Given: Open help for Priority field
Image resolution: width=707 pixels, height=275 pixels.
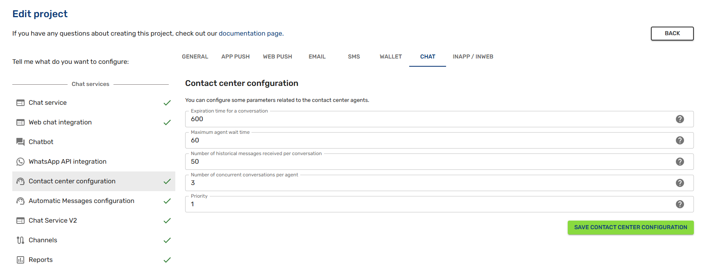Looking at the screenshot, I should click(680, 204).
